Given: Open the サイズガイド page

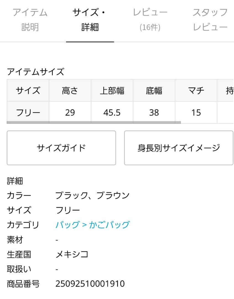Looking at the screenshot, I should [x=62, y=148].
